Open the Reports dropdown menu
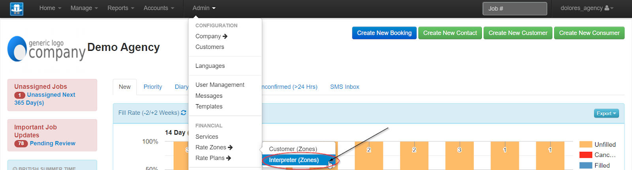 click(x=120, y=8)
